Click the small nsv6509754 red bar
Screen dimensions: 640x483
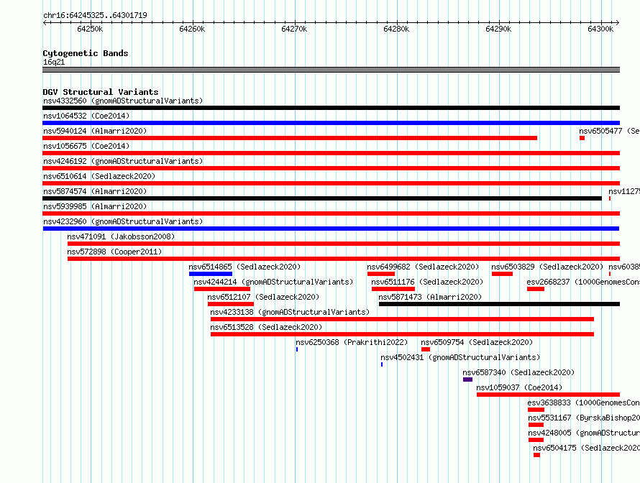point(426,349)
